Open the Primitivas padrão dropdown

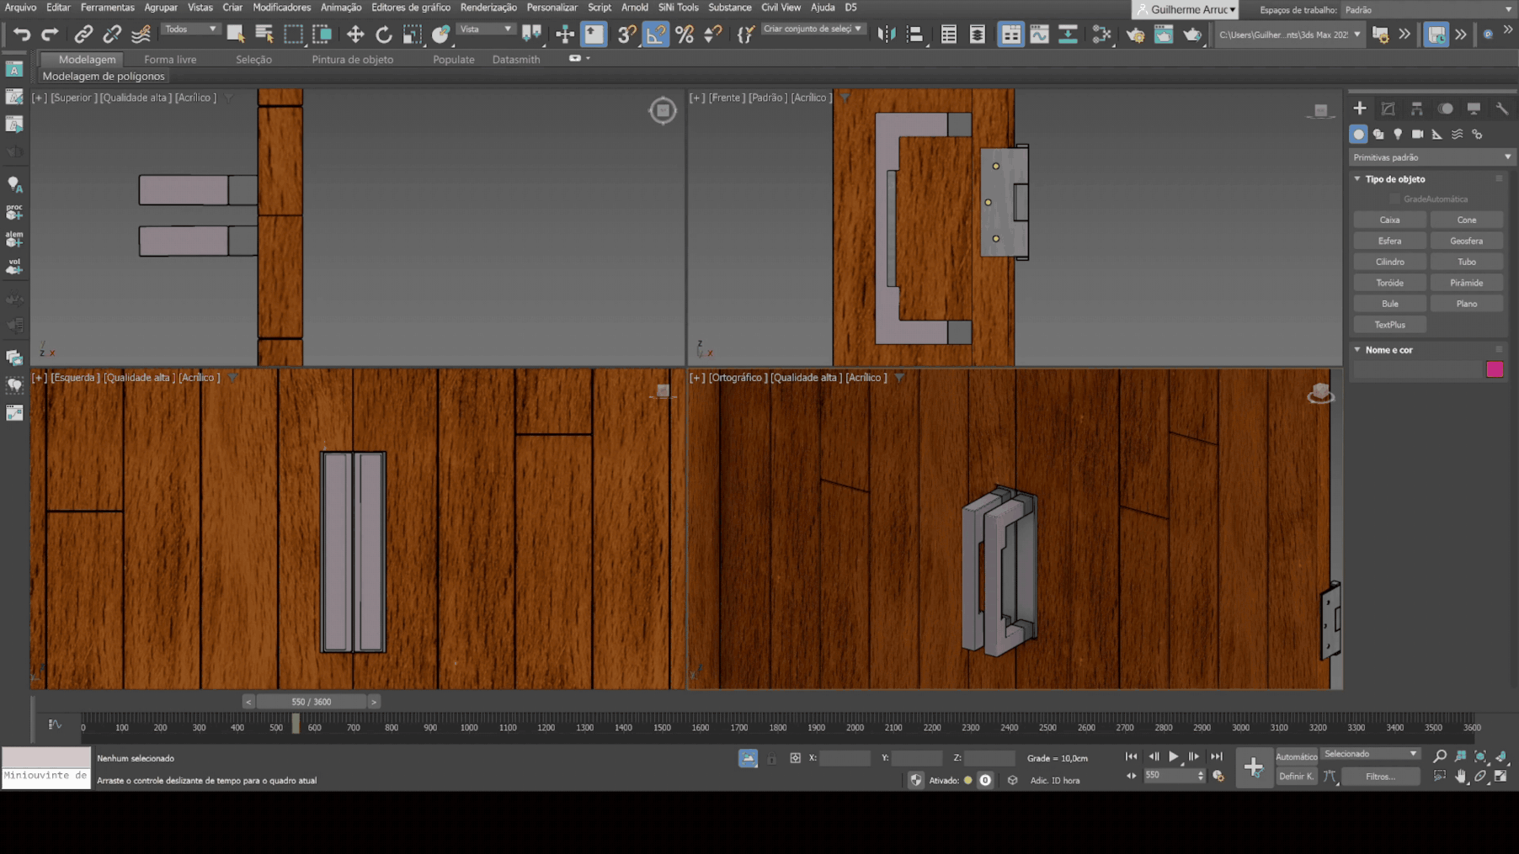tap(1430, 157)
